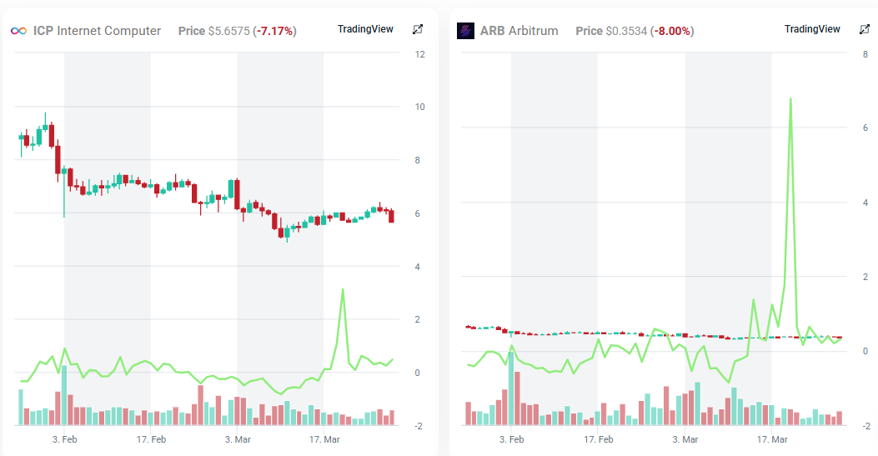Image resolution: width=878 pixels, height=456 pixels.
Task: Click the -8.00% change on ARB
Action: [x=673, y=32]
